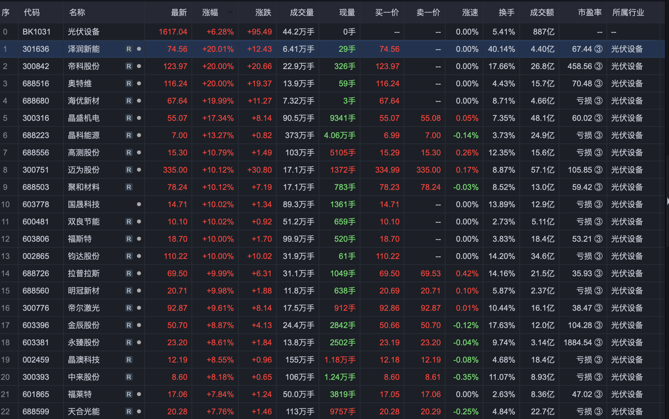Sort table by the 换手 column header
Viewport: 669px width, 419px height.
point(506,12)
